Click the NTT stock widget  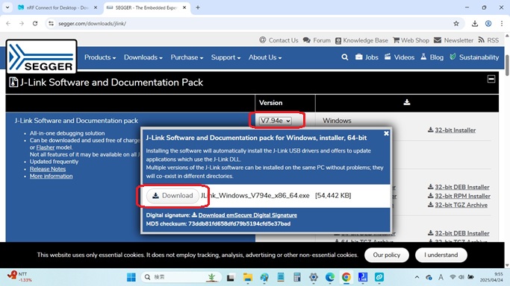(x=19, y=277)
